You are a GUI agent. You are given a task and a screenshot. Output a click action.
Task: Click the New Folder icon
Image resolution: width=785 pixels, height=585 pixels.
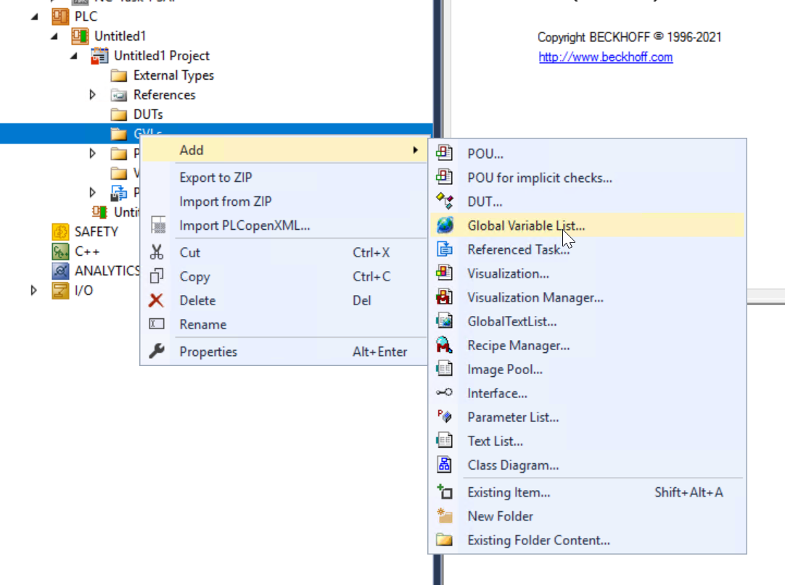444,515
